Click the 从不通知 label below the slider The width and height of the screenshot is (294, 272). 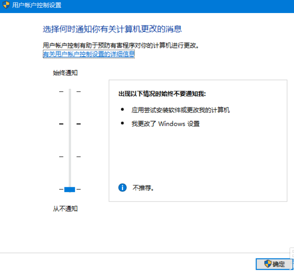(65, 208)
